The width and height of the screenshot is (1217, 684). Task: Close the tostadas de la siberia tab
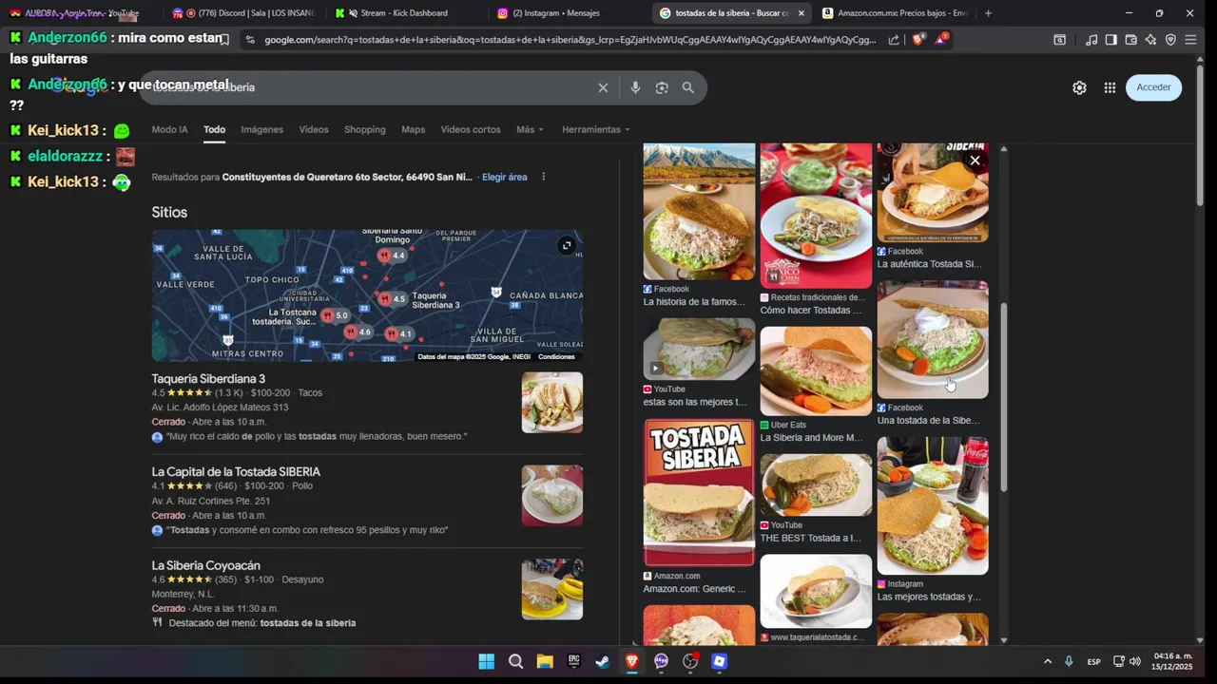[x=802, y=13]
